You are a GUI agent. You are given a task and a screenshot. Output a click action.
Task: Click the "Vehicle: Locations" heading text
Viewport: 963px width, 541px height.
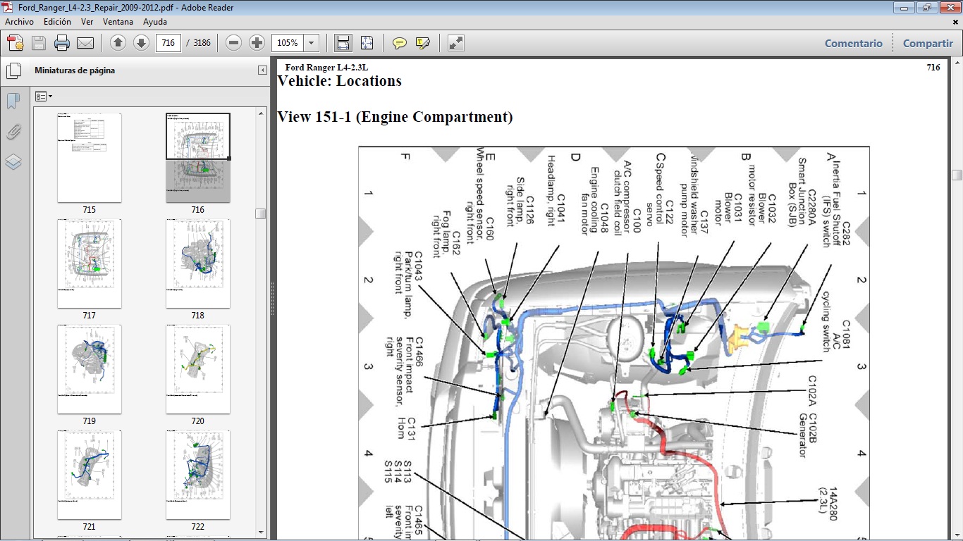point(340,81)
